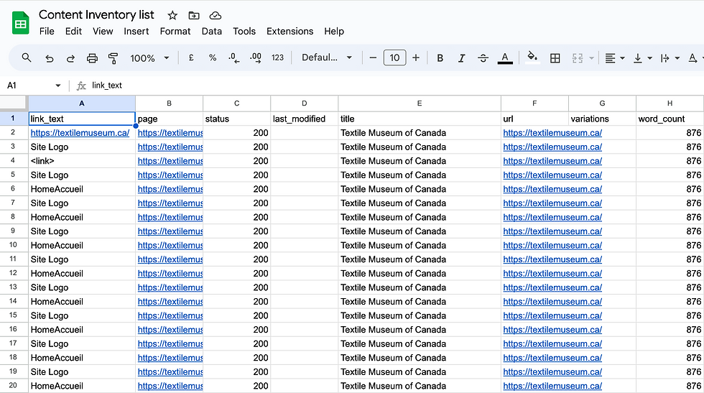The width and height of the screenshot is (704, 393).
Task: Redo the last action
Action: point(70,58)
